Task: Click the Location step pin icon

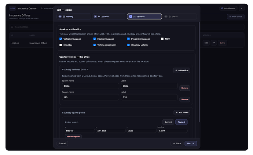Action: [x=99, y=17]
